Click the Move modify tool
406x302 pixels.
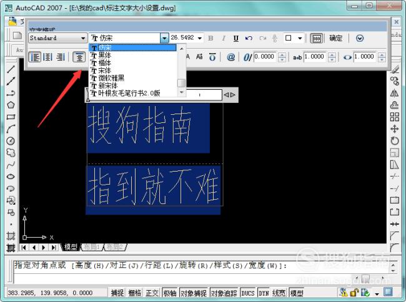click(x=395, y=129)
